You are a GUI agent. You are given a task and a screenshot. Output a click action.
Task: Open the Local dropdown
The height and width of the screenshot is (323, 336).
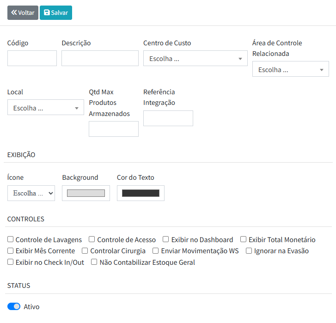(45, 108)
